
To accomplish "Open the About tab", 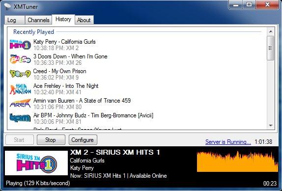I will tap(84, 20).
